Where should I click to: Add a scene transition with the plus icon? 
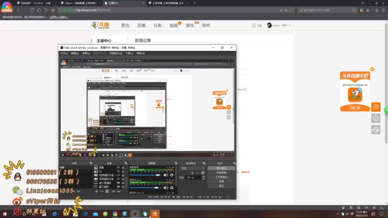point(192,173)
